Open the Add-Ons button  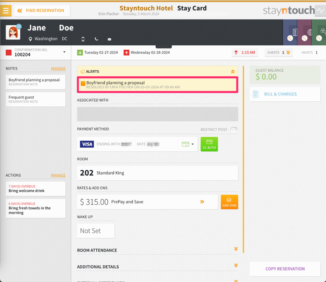[229, 202]
